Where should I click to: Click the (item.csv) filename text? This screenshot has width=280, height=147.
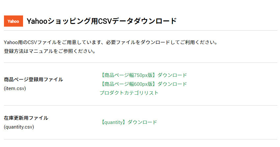pyautogui.click(x=15, y=88)
